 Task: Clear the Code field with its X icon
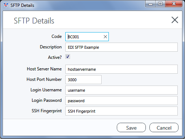pos(105,37)
